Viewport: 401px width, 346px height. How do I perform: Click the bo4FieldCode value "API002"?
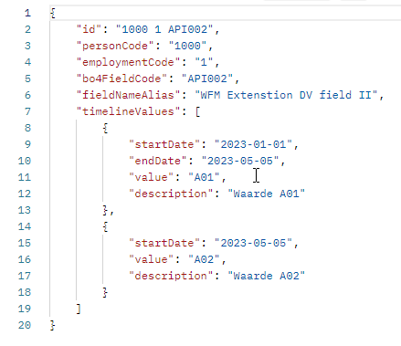pos(207,79)
